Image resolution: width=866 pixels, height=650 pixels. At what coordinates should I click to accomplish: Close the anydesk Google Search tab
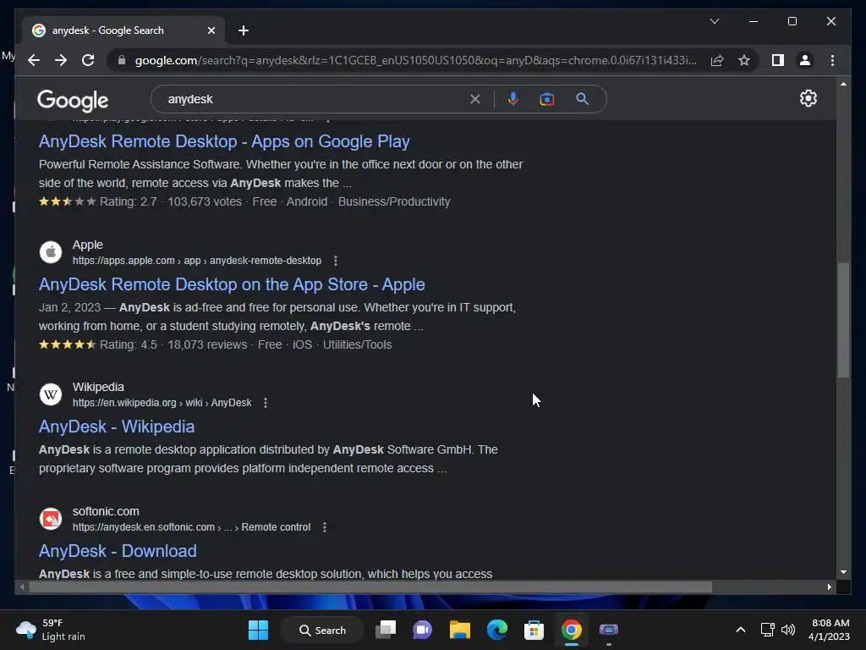pos(211,30)
